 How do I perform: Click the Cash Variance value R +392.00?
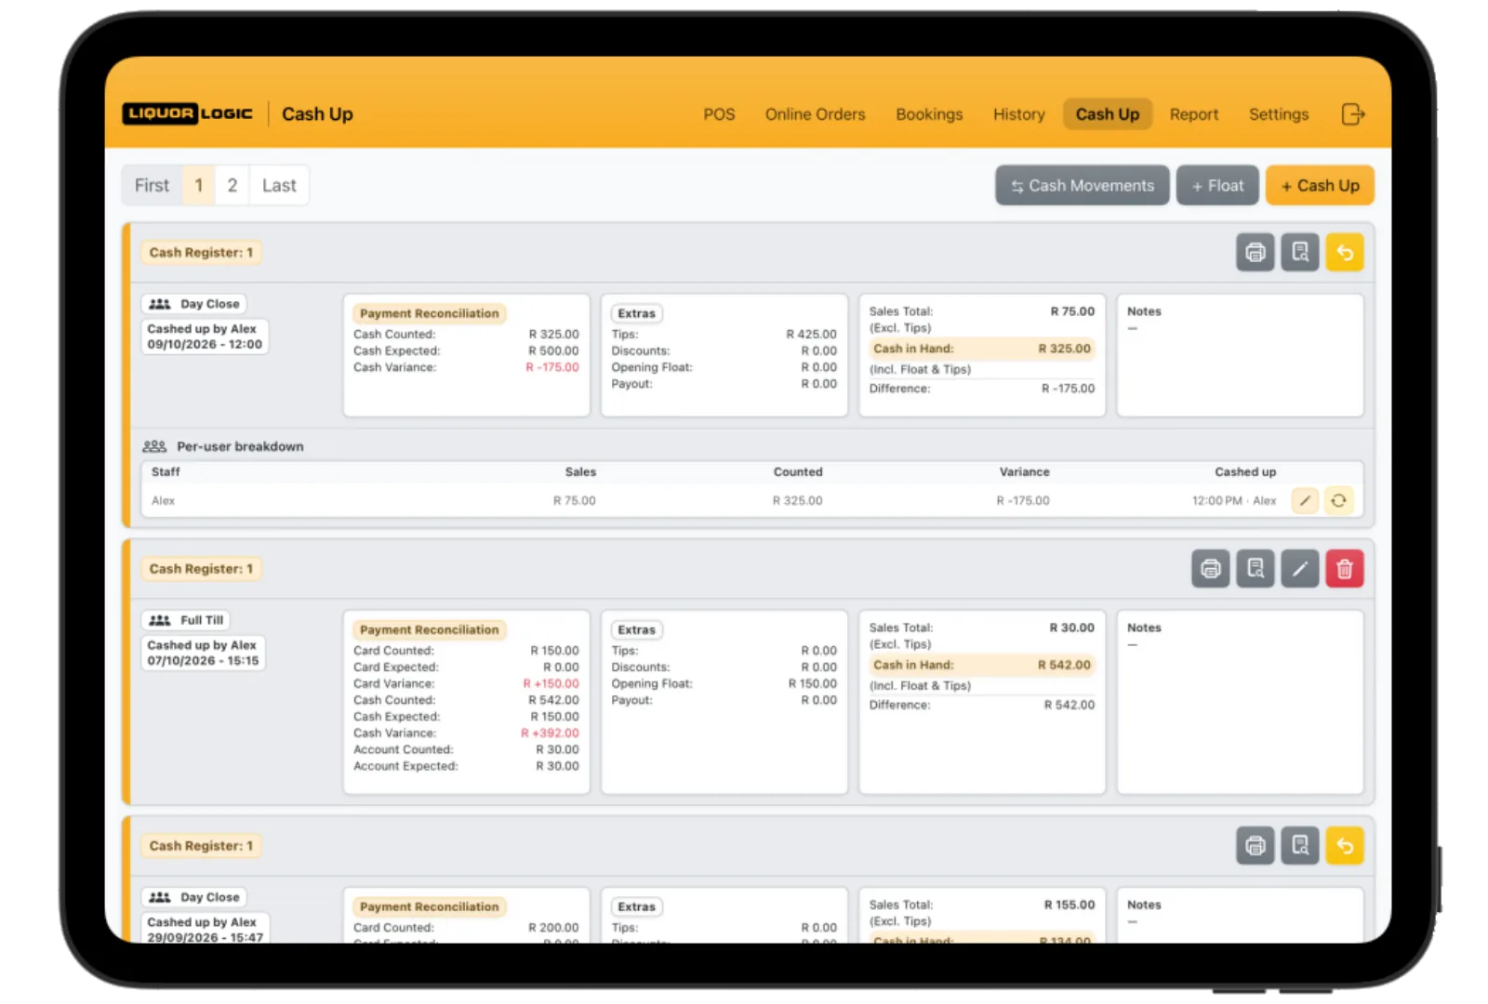point(550,733)
